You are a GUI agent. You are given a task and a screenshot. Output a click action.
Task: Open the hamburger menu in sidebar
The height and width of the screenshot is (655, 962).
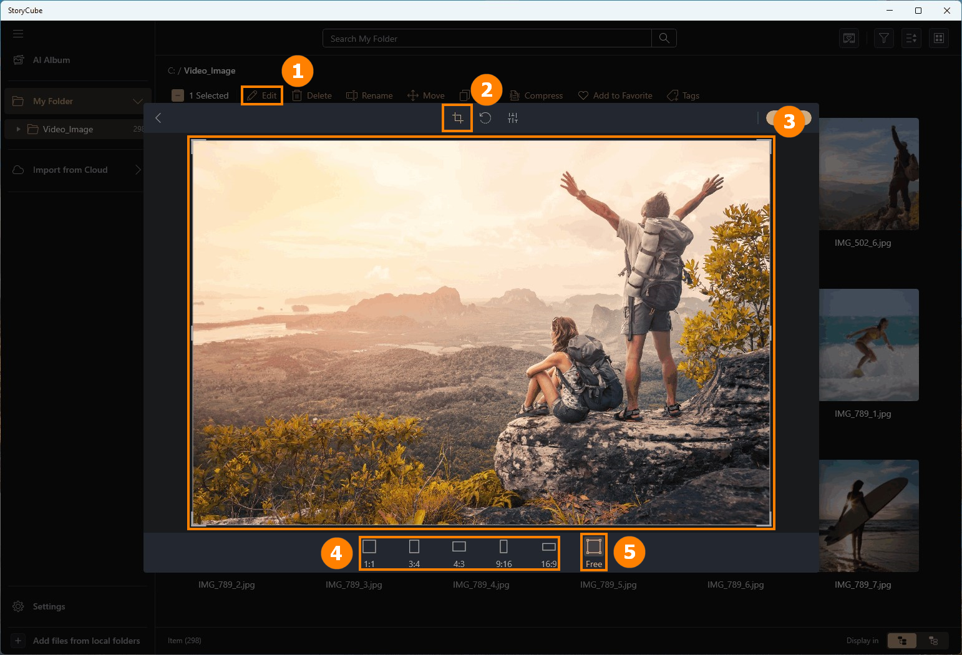tap(18, 34)
